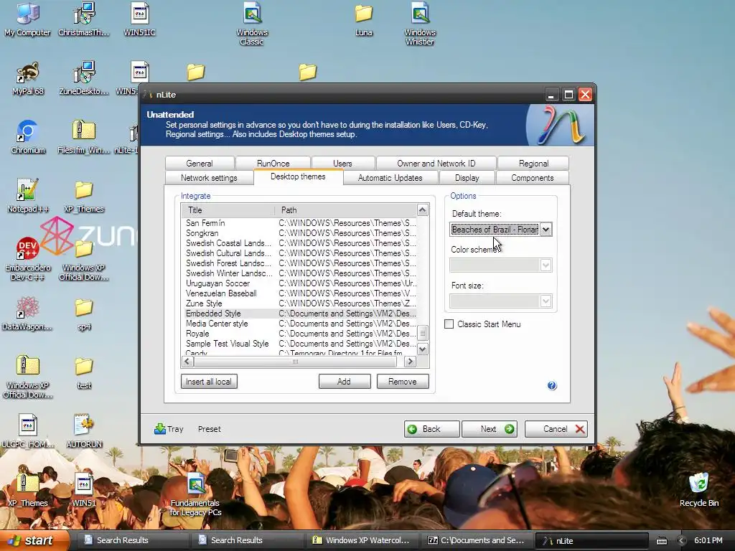
Task: Open ZuneDeskto... installer icon
Action: [x=83, y=77]
